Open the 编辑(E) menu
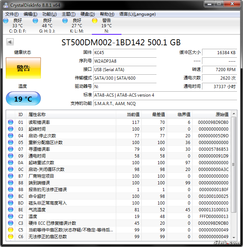The image size is (243, 247). click(30, 14)
